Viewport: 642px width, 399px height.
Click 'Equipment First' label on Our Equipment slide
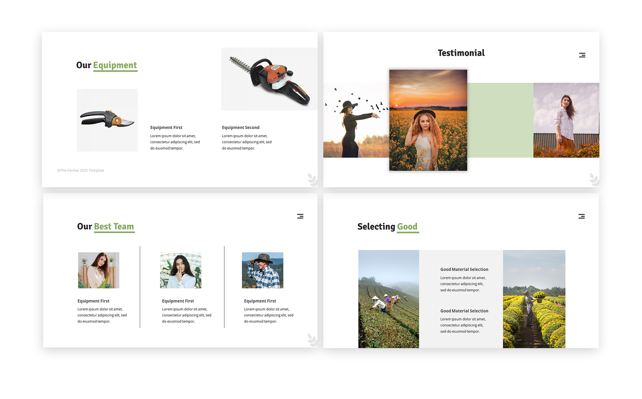(166, 127)
